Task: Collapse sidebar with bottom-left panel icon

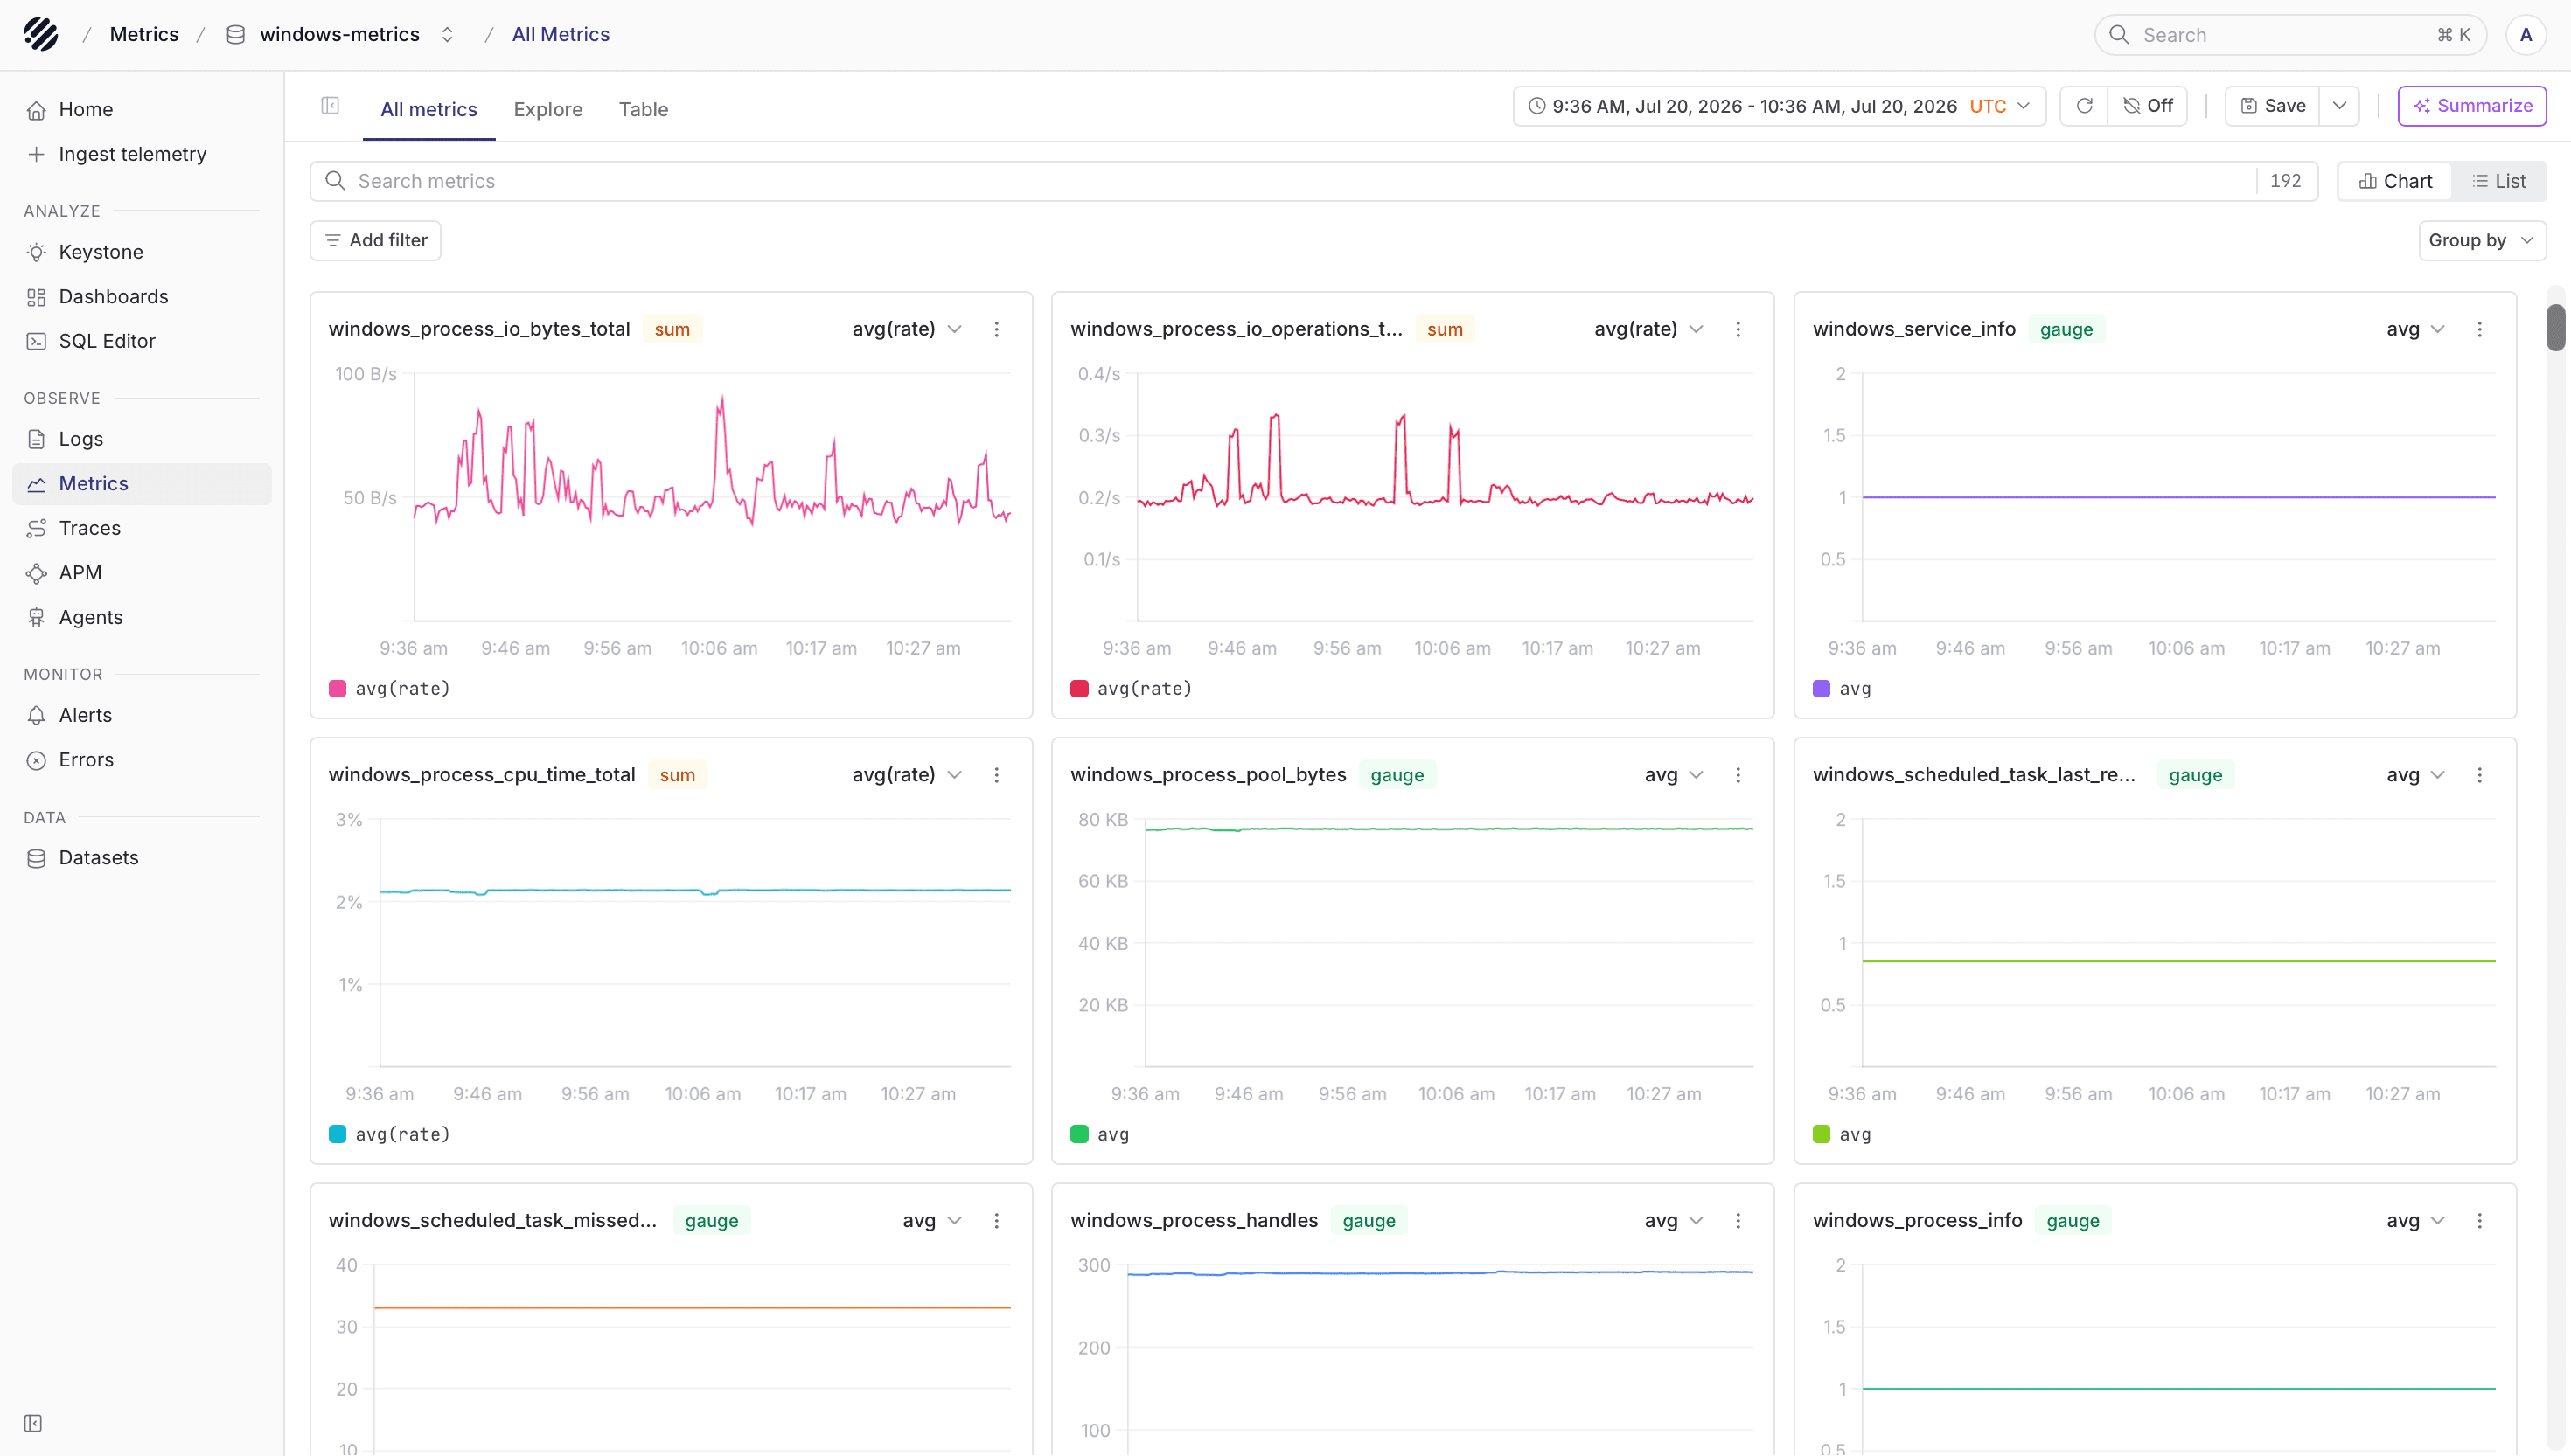Action: coord(33,1423)
